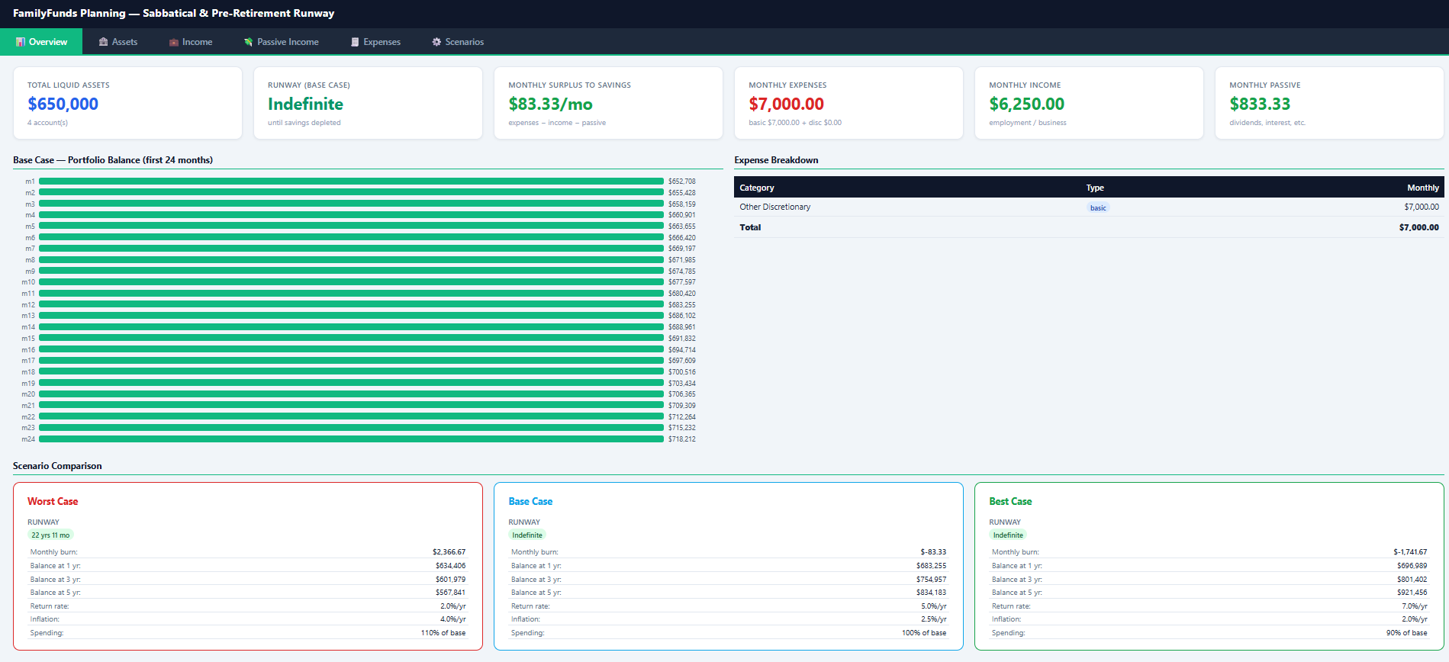Open the Monthly Income summary card
The image size is (1449, 662).
tap(1089, 103)
